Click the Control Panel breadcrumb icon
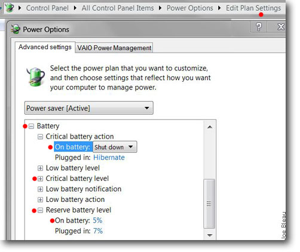Viewport: 300px width, 252px height. pos(9,8)
